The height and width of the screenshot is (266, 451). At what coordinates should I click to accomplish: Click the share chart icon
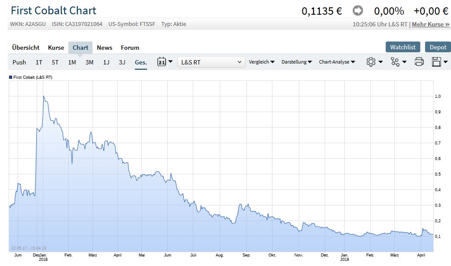click(x=395, y=62)
